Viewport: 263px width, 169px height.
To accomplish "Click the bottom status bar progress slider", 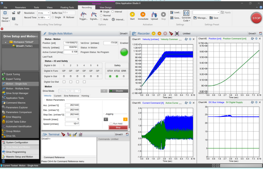I will click(241, 166).
